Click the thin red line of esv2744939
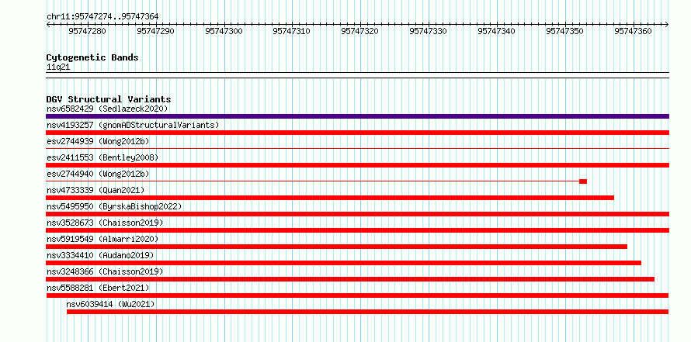Screen dimensions: 691x342 [357, 149]
